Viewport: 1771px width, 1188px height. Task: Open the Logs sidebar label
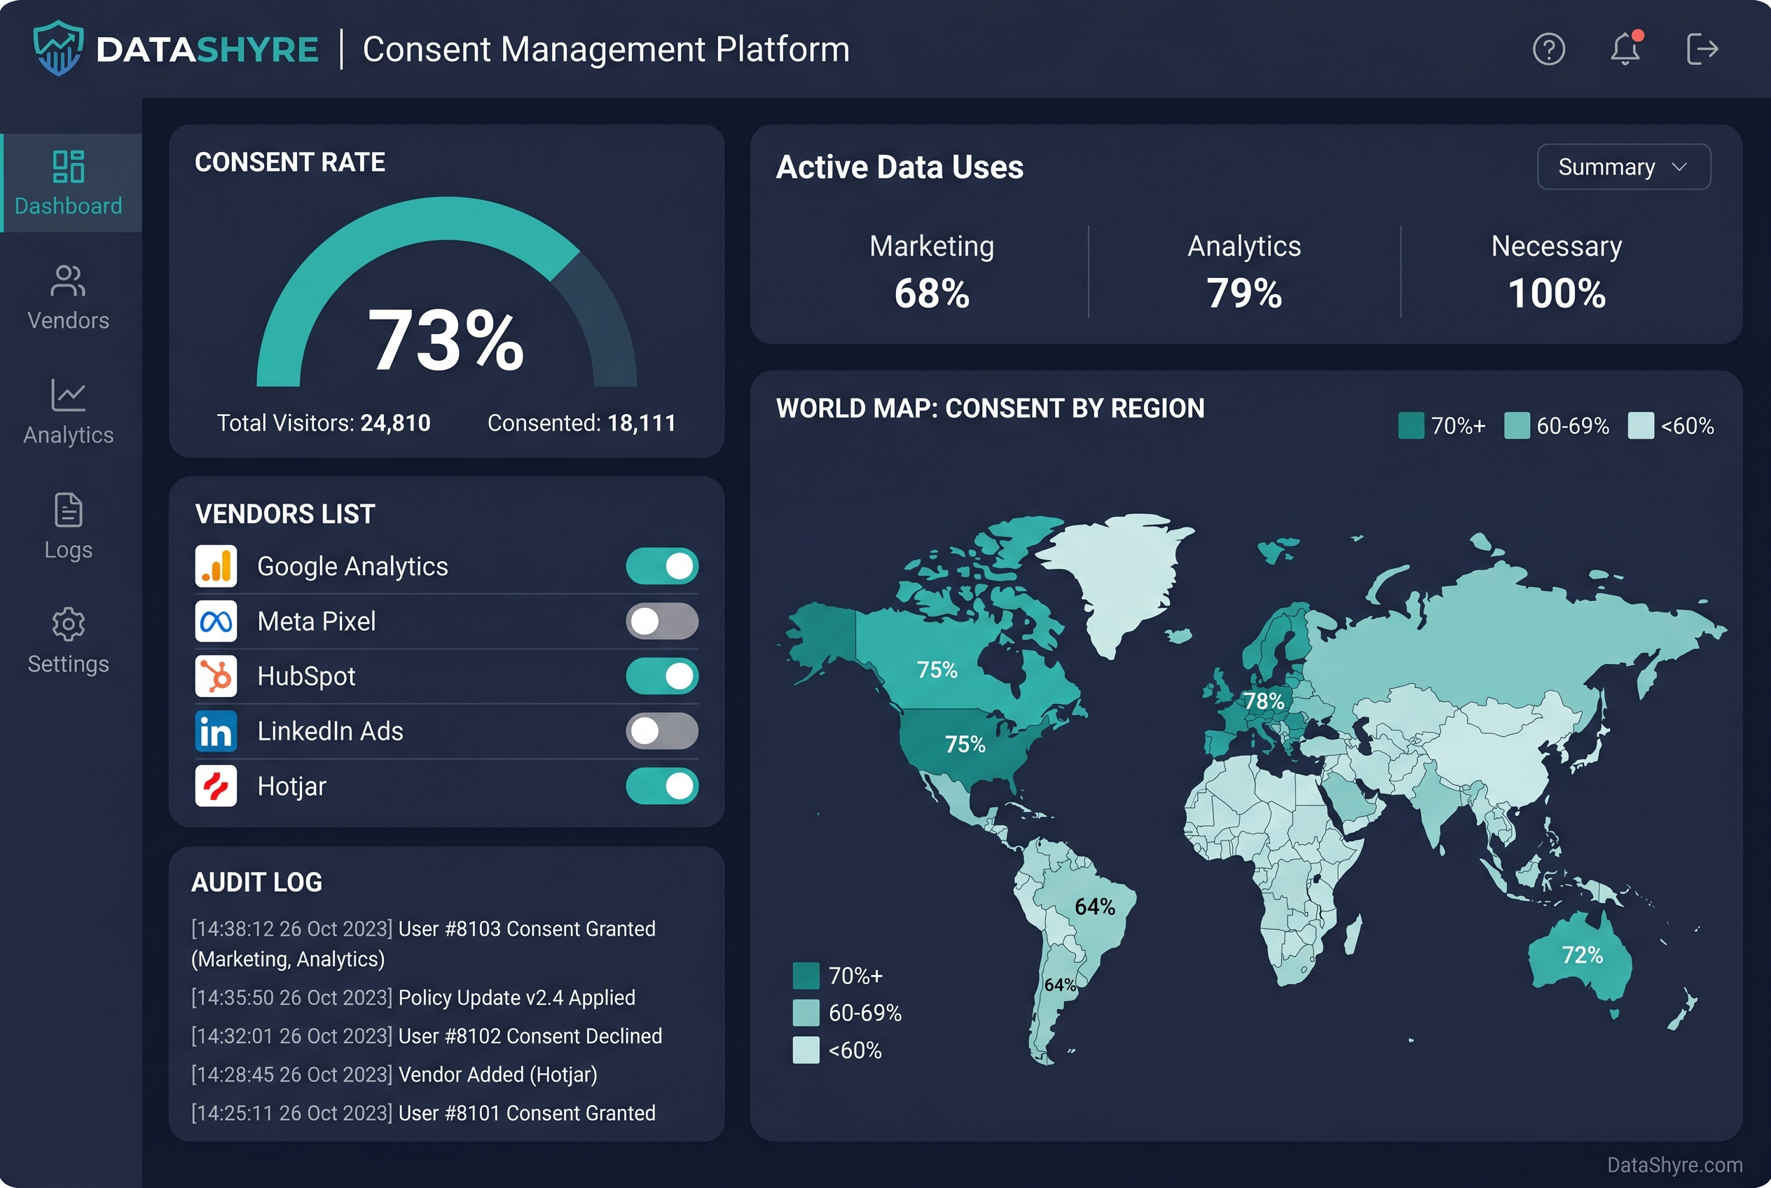point(68,549)
